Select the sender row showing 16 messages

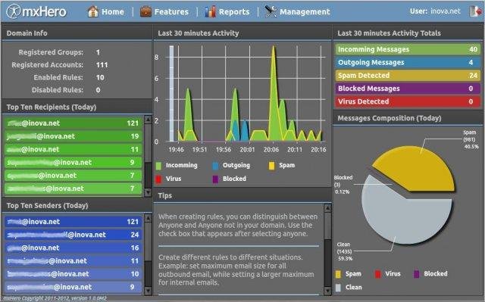pos(74,248)
